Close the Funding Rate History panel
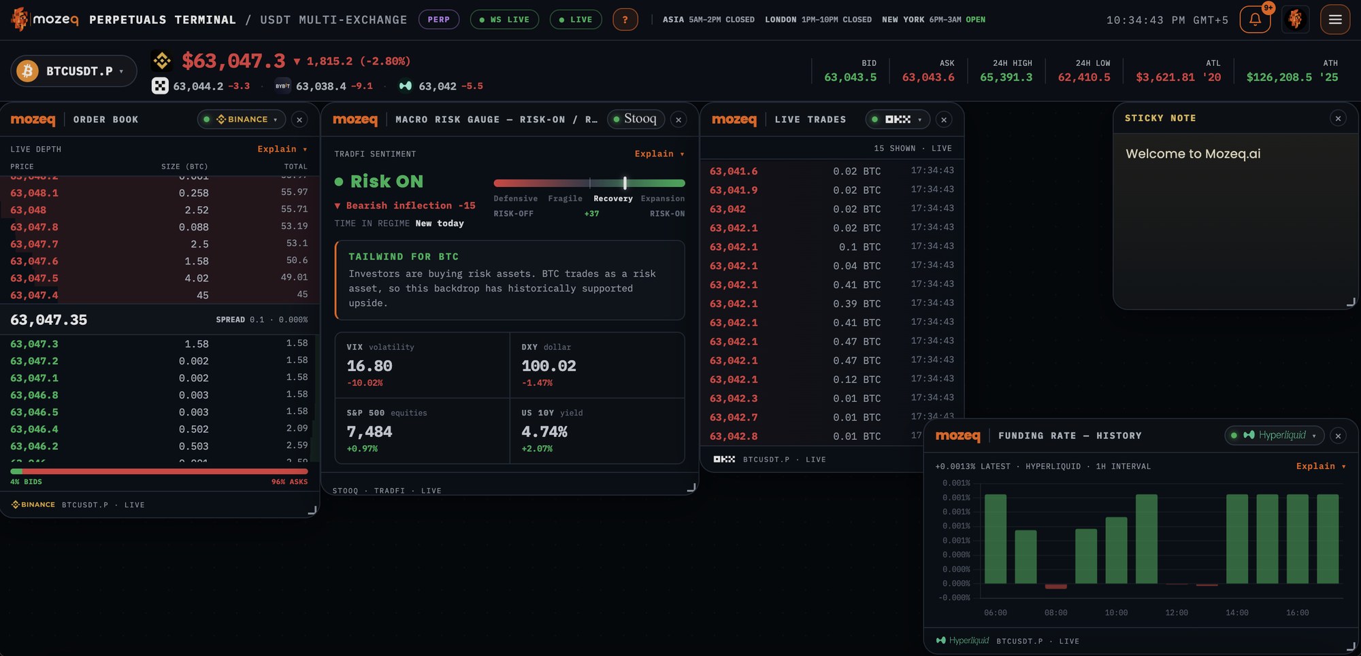Viewport: 1361px width, 656px height. click(x=1338, y=436)
